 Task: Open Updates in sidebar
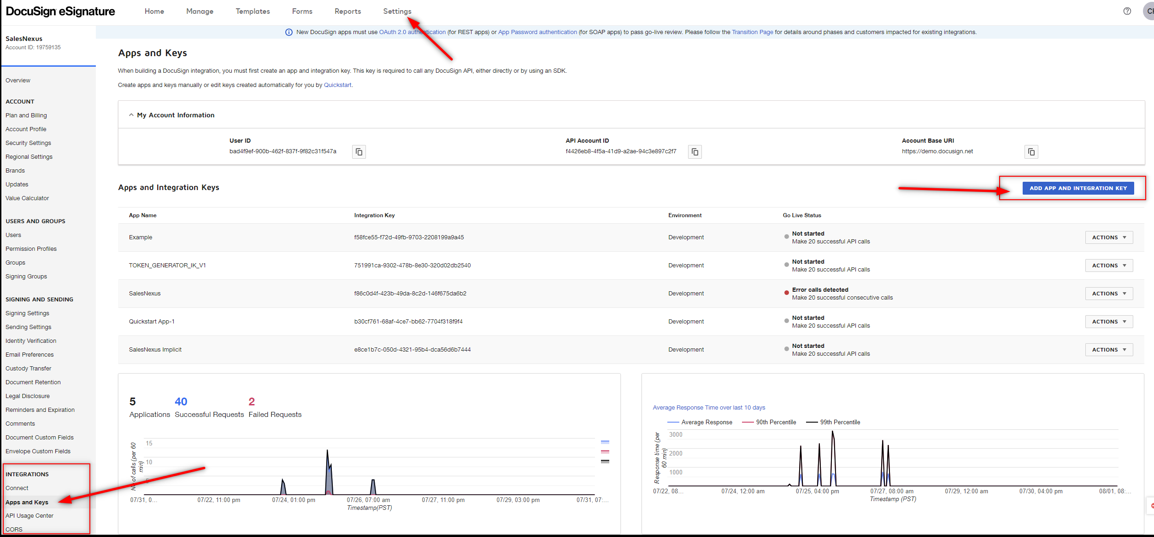pos(17,185)
